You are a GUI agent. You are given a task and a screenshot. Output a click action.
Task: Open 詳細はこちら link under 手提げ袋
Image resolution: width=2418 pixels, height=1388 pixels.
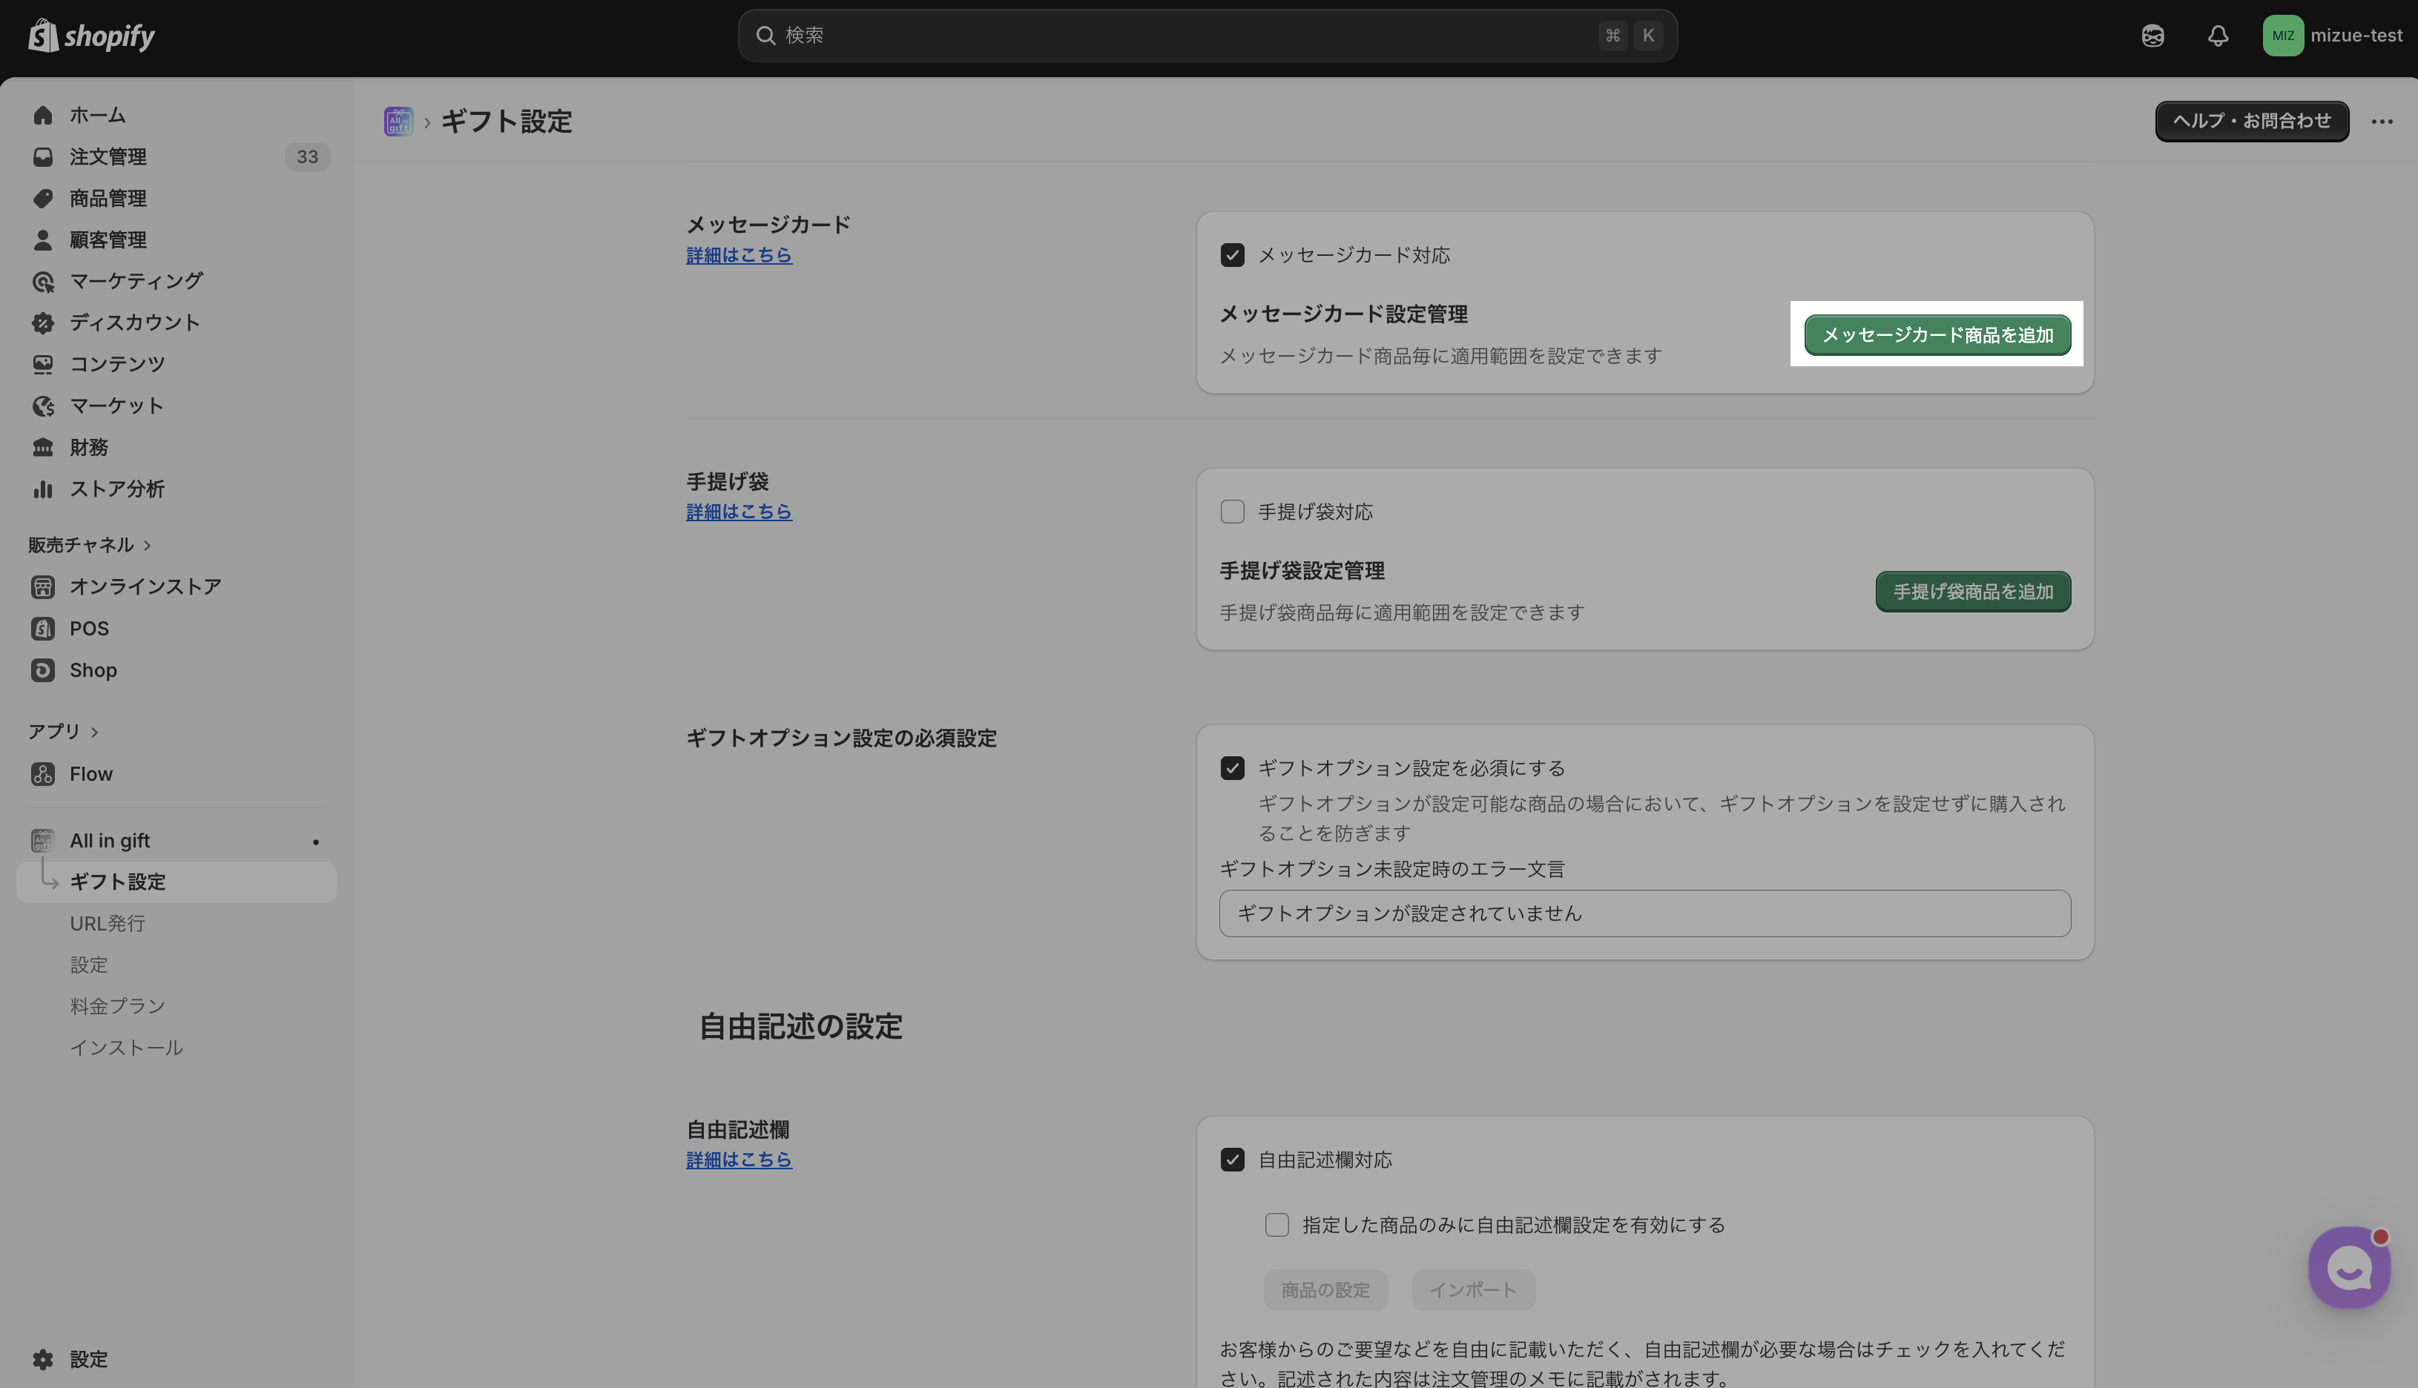point(739,512)
